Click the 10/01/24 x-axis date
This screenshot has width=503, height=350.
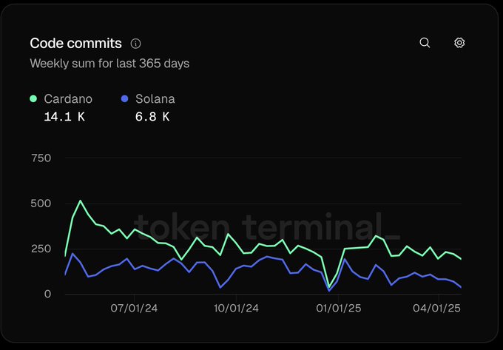pyautogui.click(x=236, y=309)
